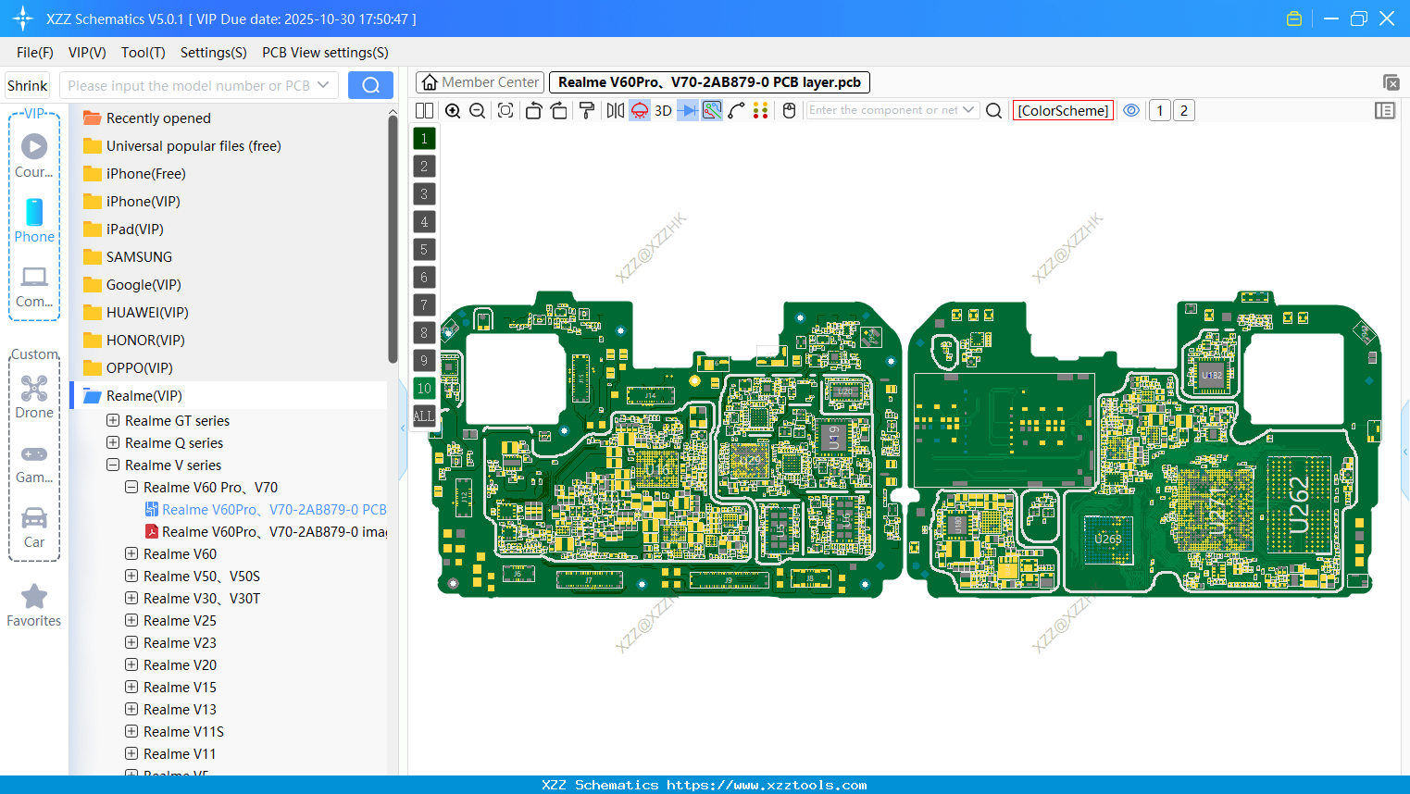Select PCB layer 1

[x=424, y=139]
